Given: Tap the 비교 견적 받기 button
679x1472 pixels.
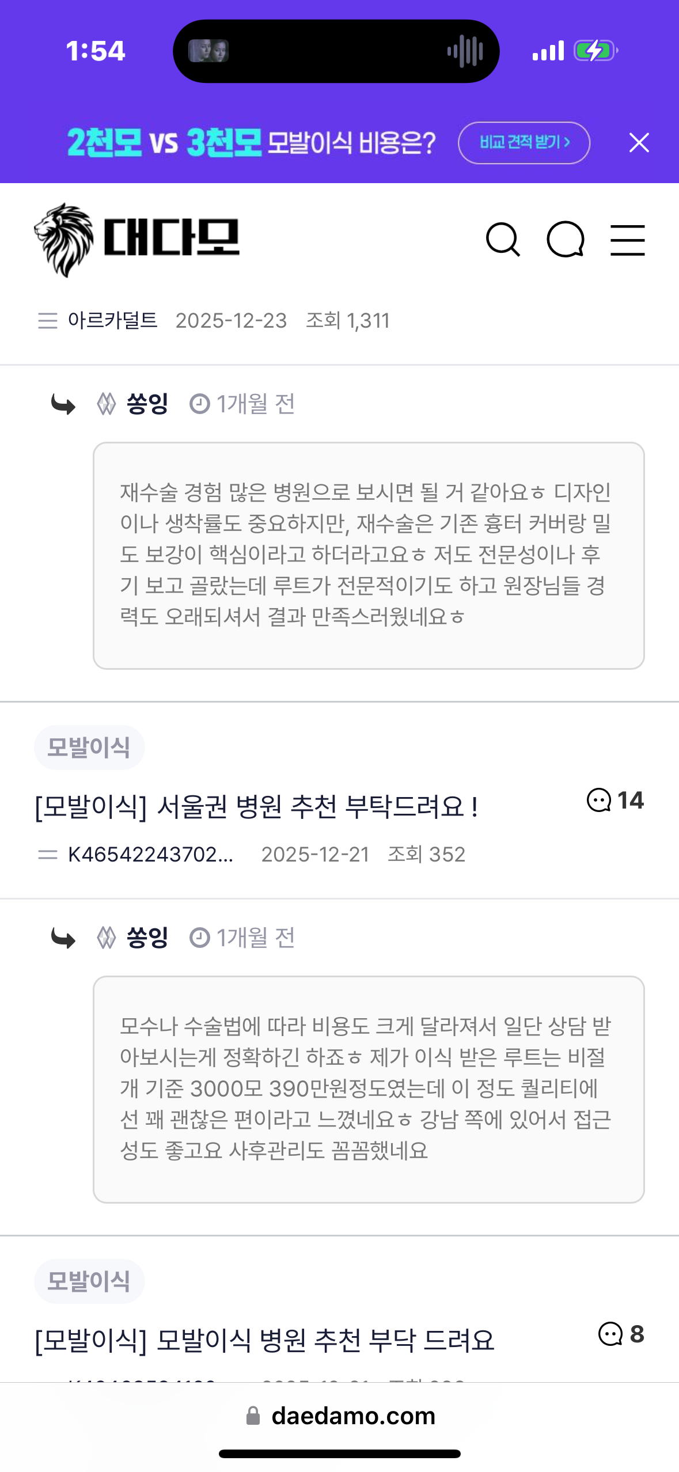Looking at the screenshot, I should 524,142.
